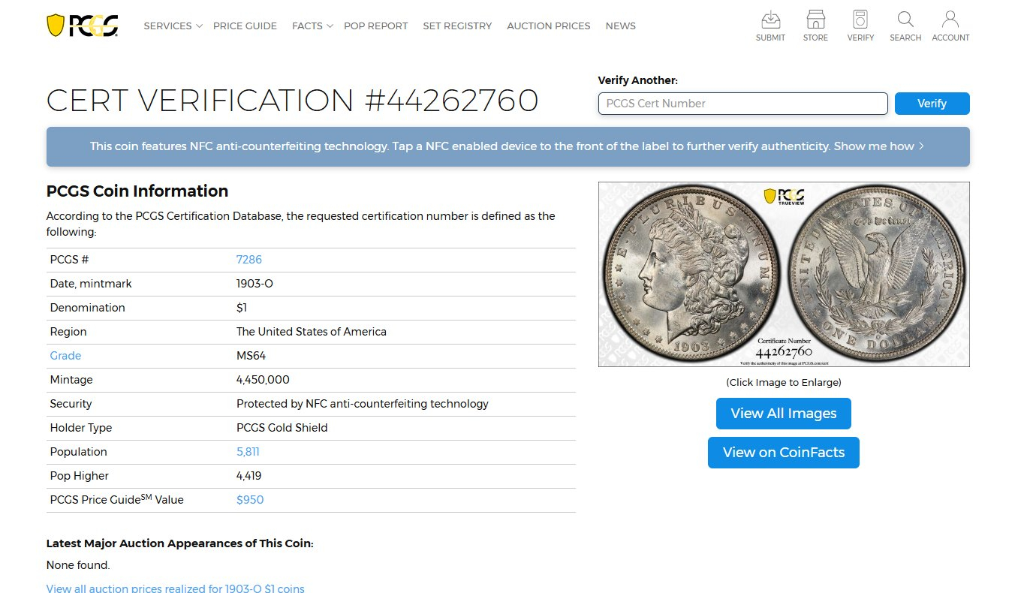Image resolution: width=1027 pixels, height=593 pixels.
Task: View all auction prices for 1903-O $1
Action: (176, 588)
